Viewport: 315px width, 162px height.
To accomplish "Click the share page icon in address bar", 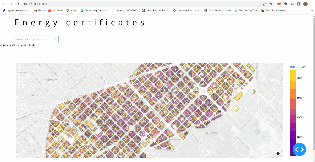I will pyautogui.click(x=264, y=4).
